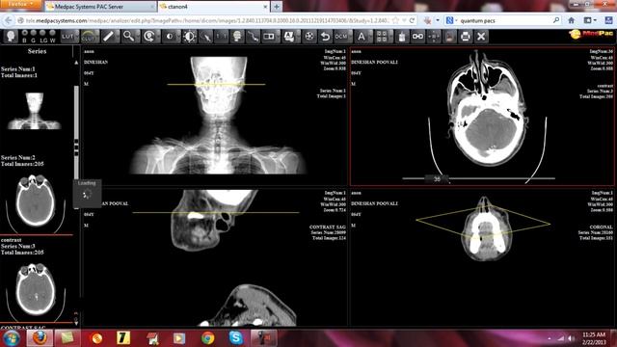Open the ruler tool dropdown arrow
Viewport: 617px width, 347px height.
117,37
